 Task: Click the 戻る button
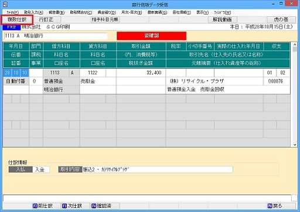coord(281,206)
